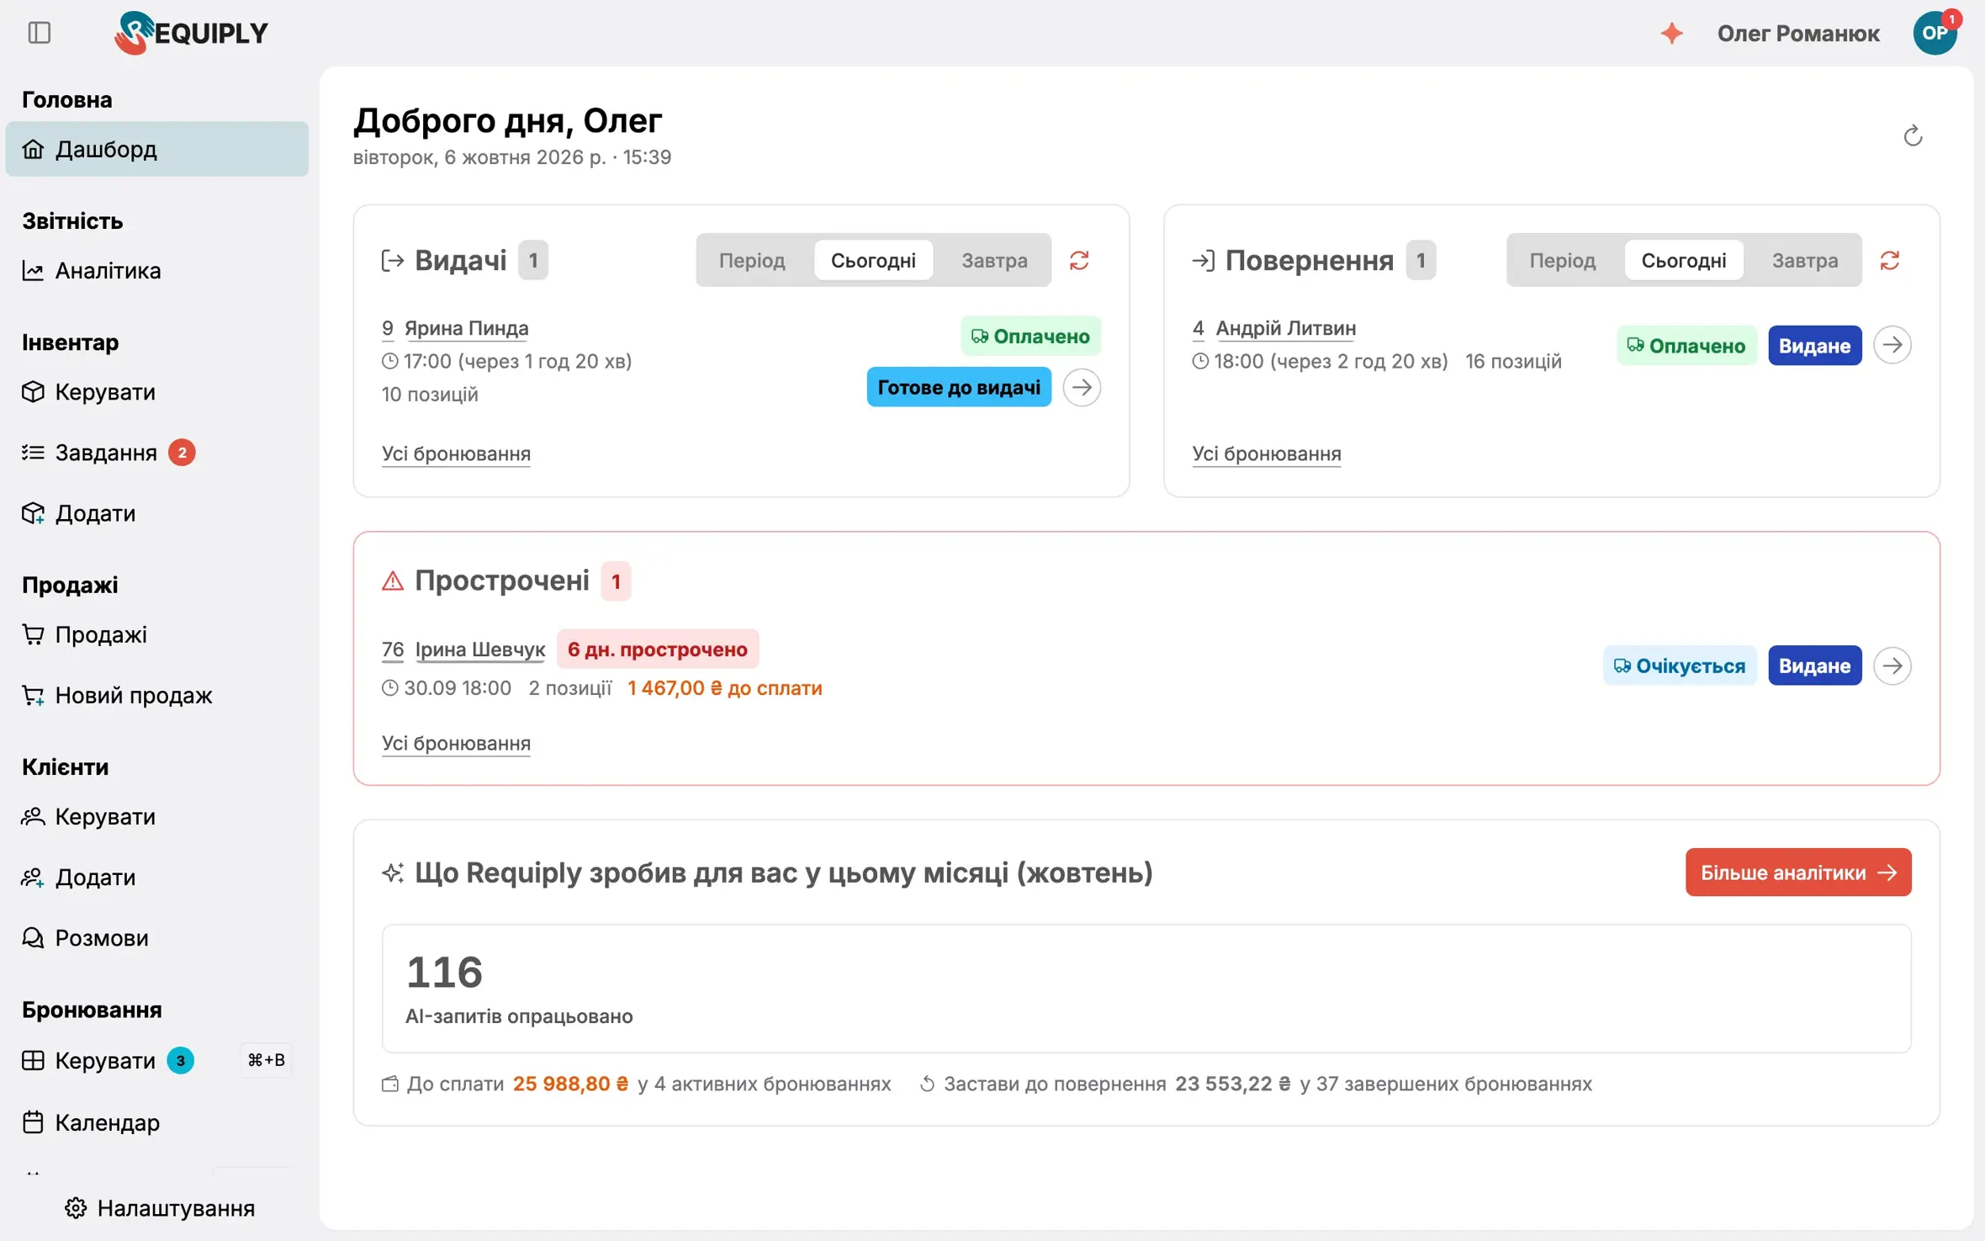Refresh the Повернення card
Image resolution: width=1985 pixels, height=1241 pixels.
click(x=1889, y=260)
